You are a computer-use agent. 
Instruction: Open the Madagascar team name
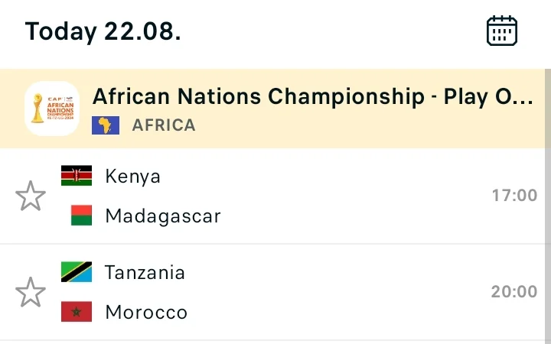[x=163, y=216]
